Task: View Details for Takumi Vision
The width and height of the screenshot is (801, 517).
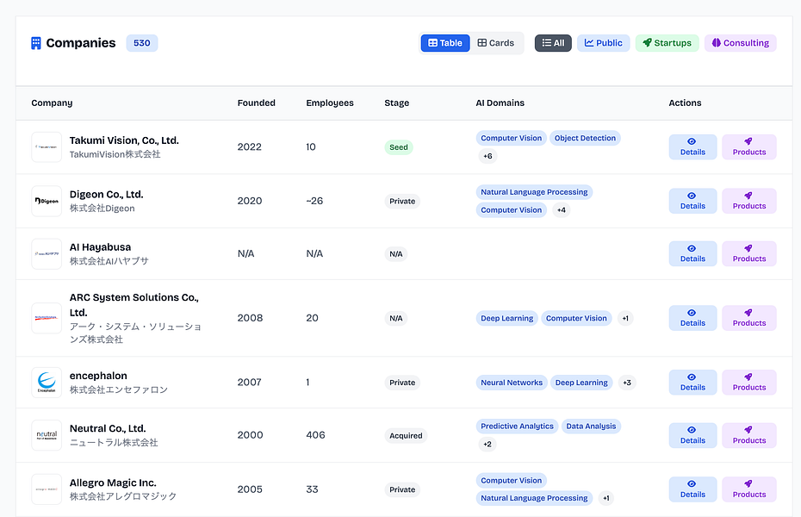Action: point(692,147)
